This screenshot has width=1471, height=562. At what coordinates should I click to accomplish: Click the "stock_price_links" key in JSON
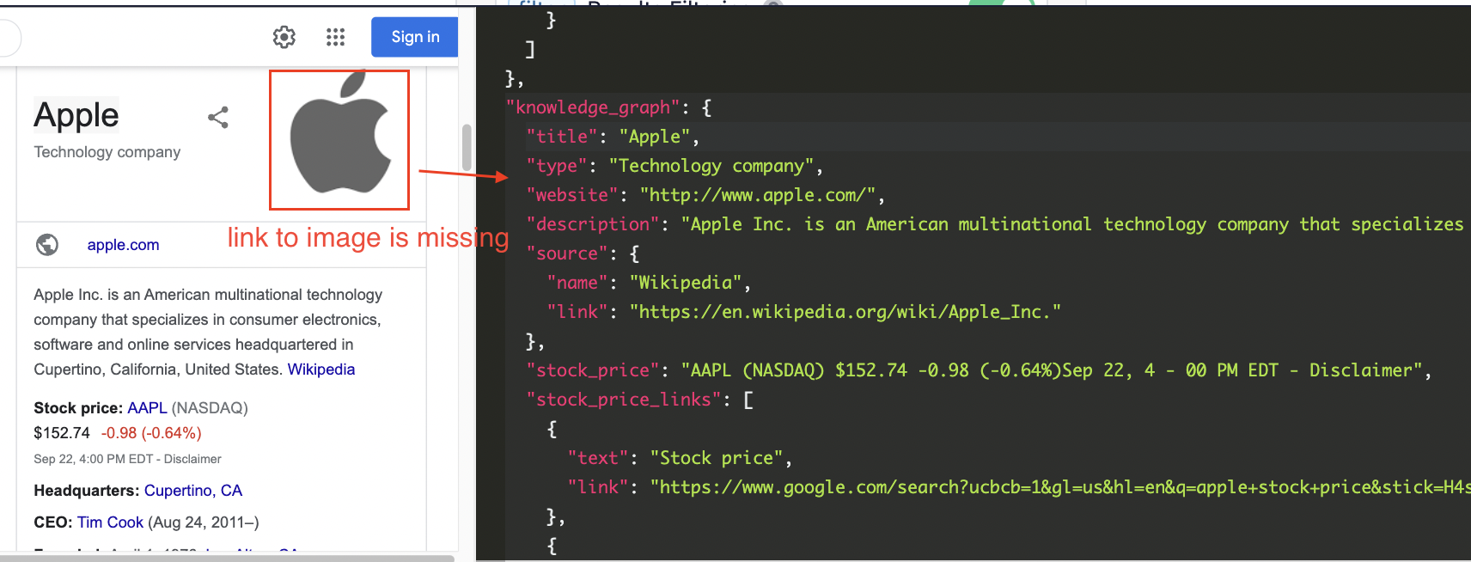click(624, 400)
